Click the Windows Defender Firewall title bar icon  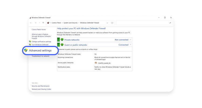point(30,18)
